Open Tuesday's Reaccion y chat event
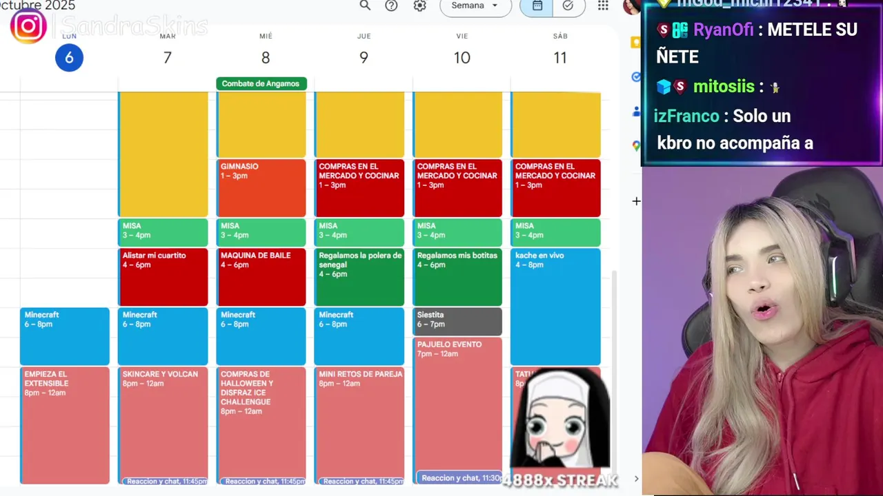 [x=166, y=481]
